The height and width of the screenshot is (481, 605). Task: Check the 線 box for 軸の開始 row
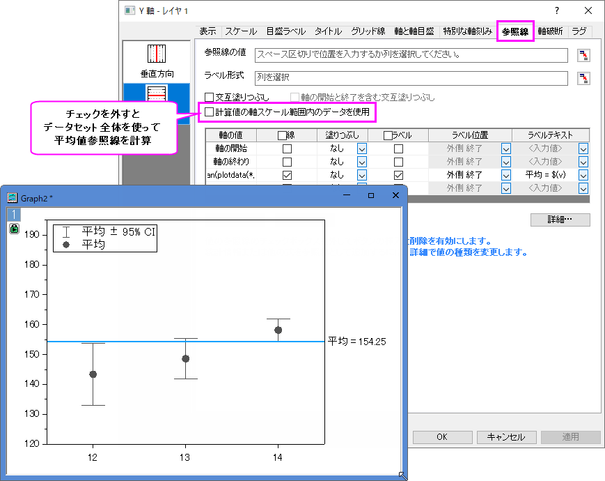(287, 148)
